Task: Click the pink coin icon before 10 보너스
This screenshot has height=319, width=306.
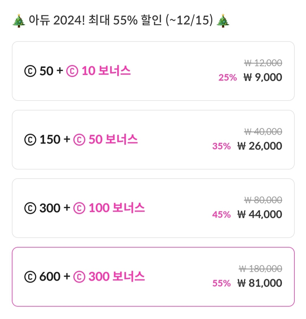Action: tap(72, 71)
